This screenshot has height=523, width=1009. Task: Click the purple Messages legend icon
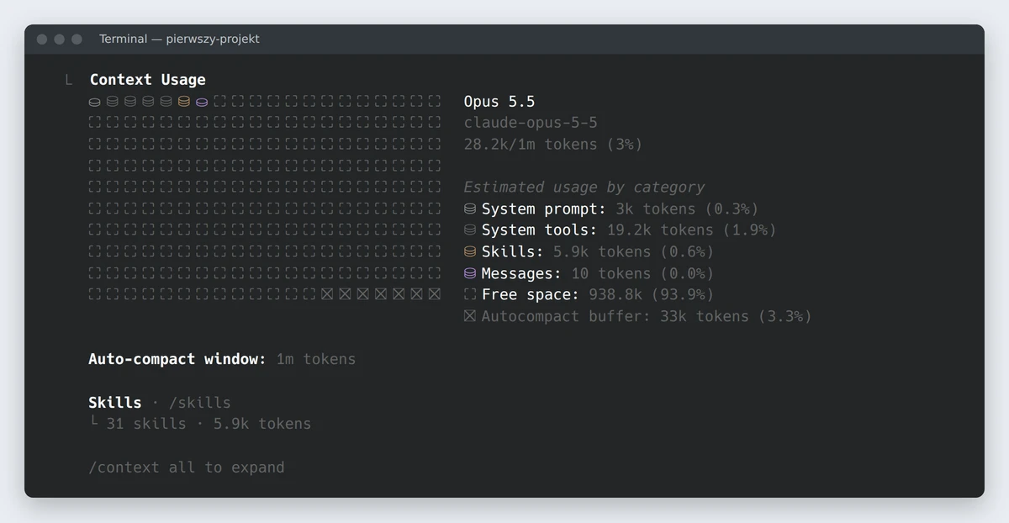[x=470, y=273]
